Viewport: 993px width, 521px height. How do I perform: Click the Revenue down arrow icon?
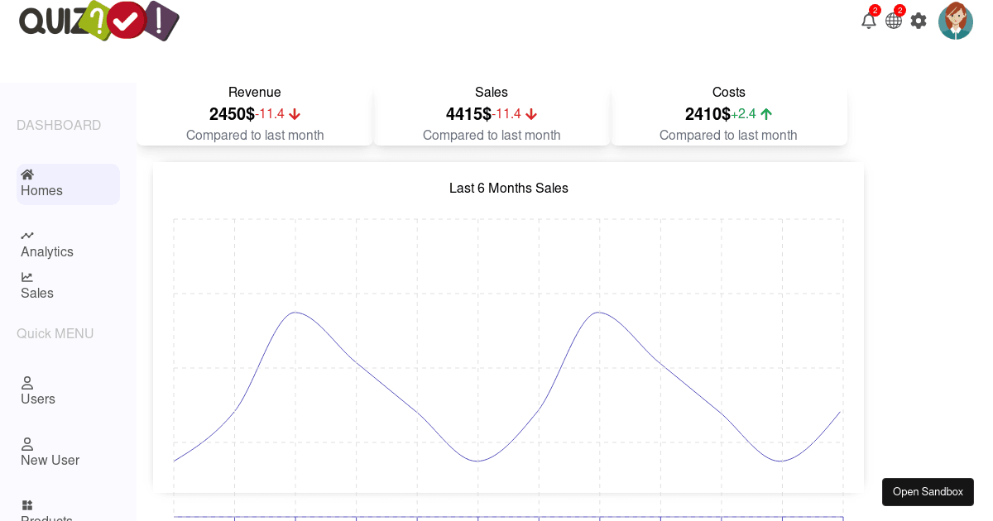click(295, 114)
